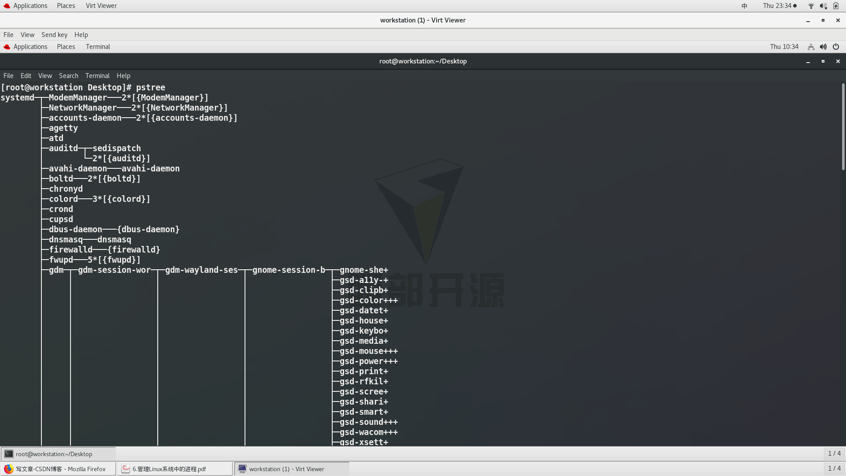Image resolution: width=846 pixels, height=476 pixels.
Task: Open the Send key menu
Action: click(54, 35)
